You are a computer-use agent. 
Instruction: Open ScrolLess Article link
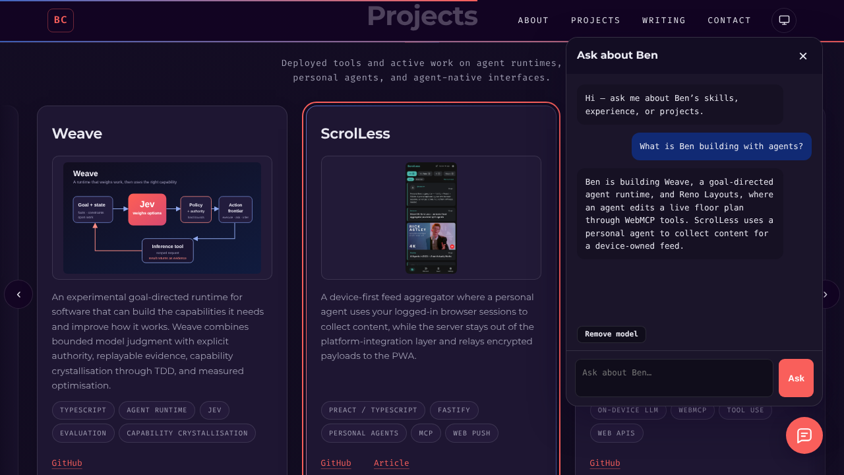pos(392,463)
